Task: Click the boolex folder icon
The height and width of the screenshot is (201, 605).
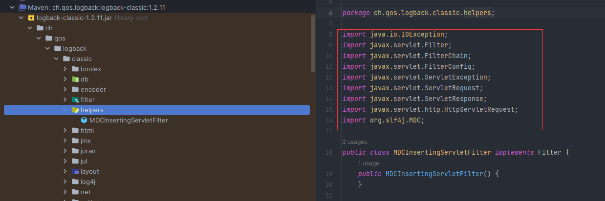Action: coord(75,69)
